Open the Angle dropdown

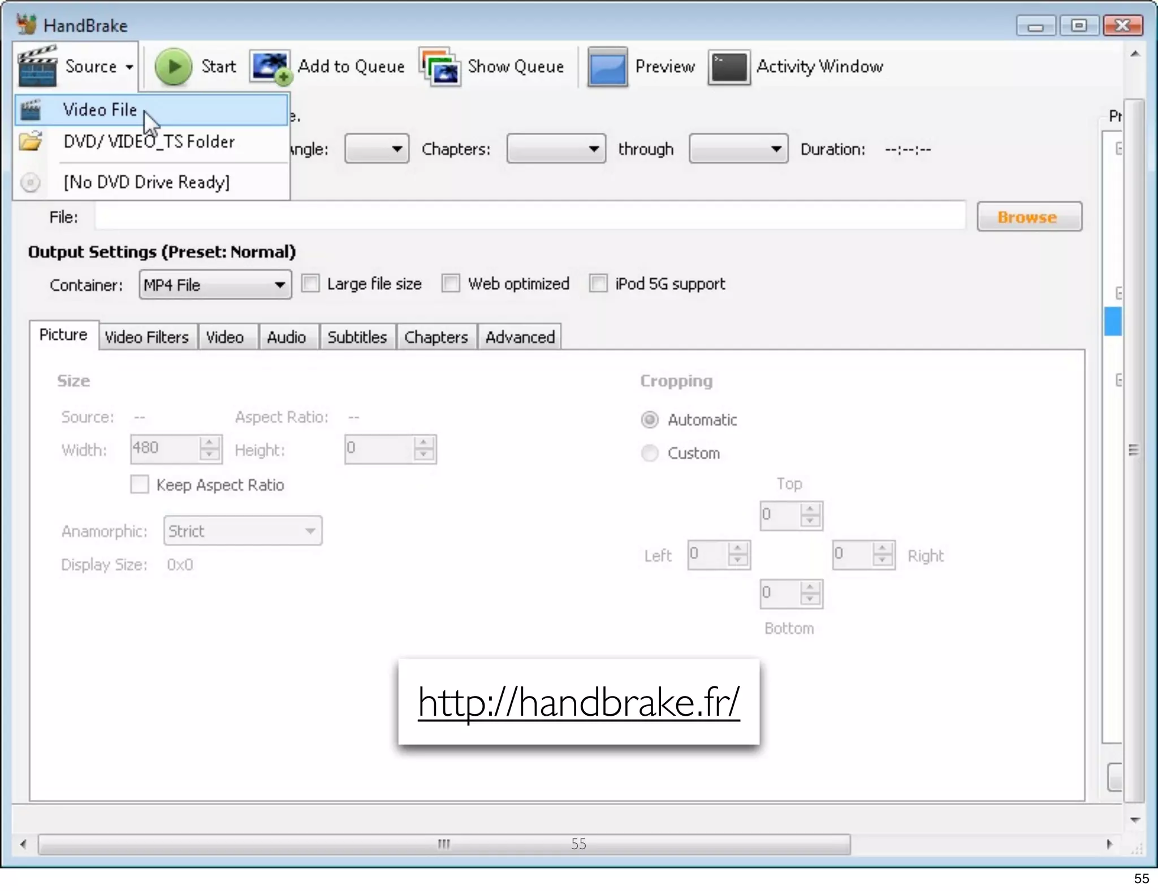(377, 149)
